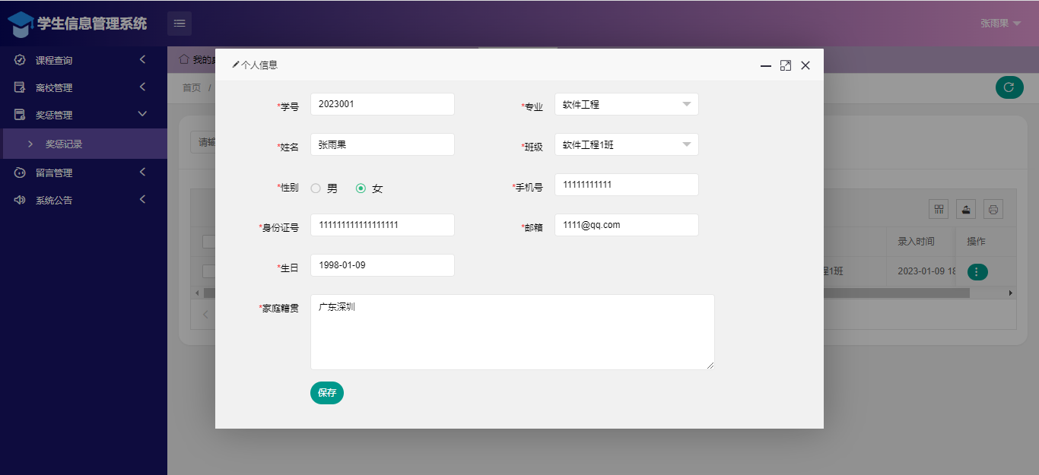
Task: Click the search input behind the dialog
Action: point(202,142)
